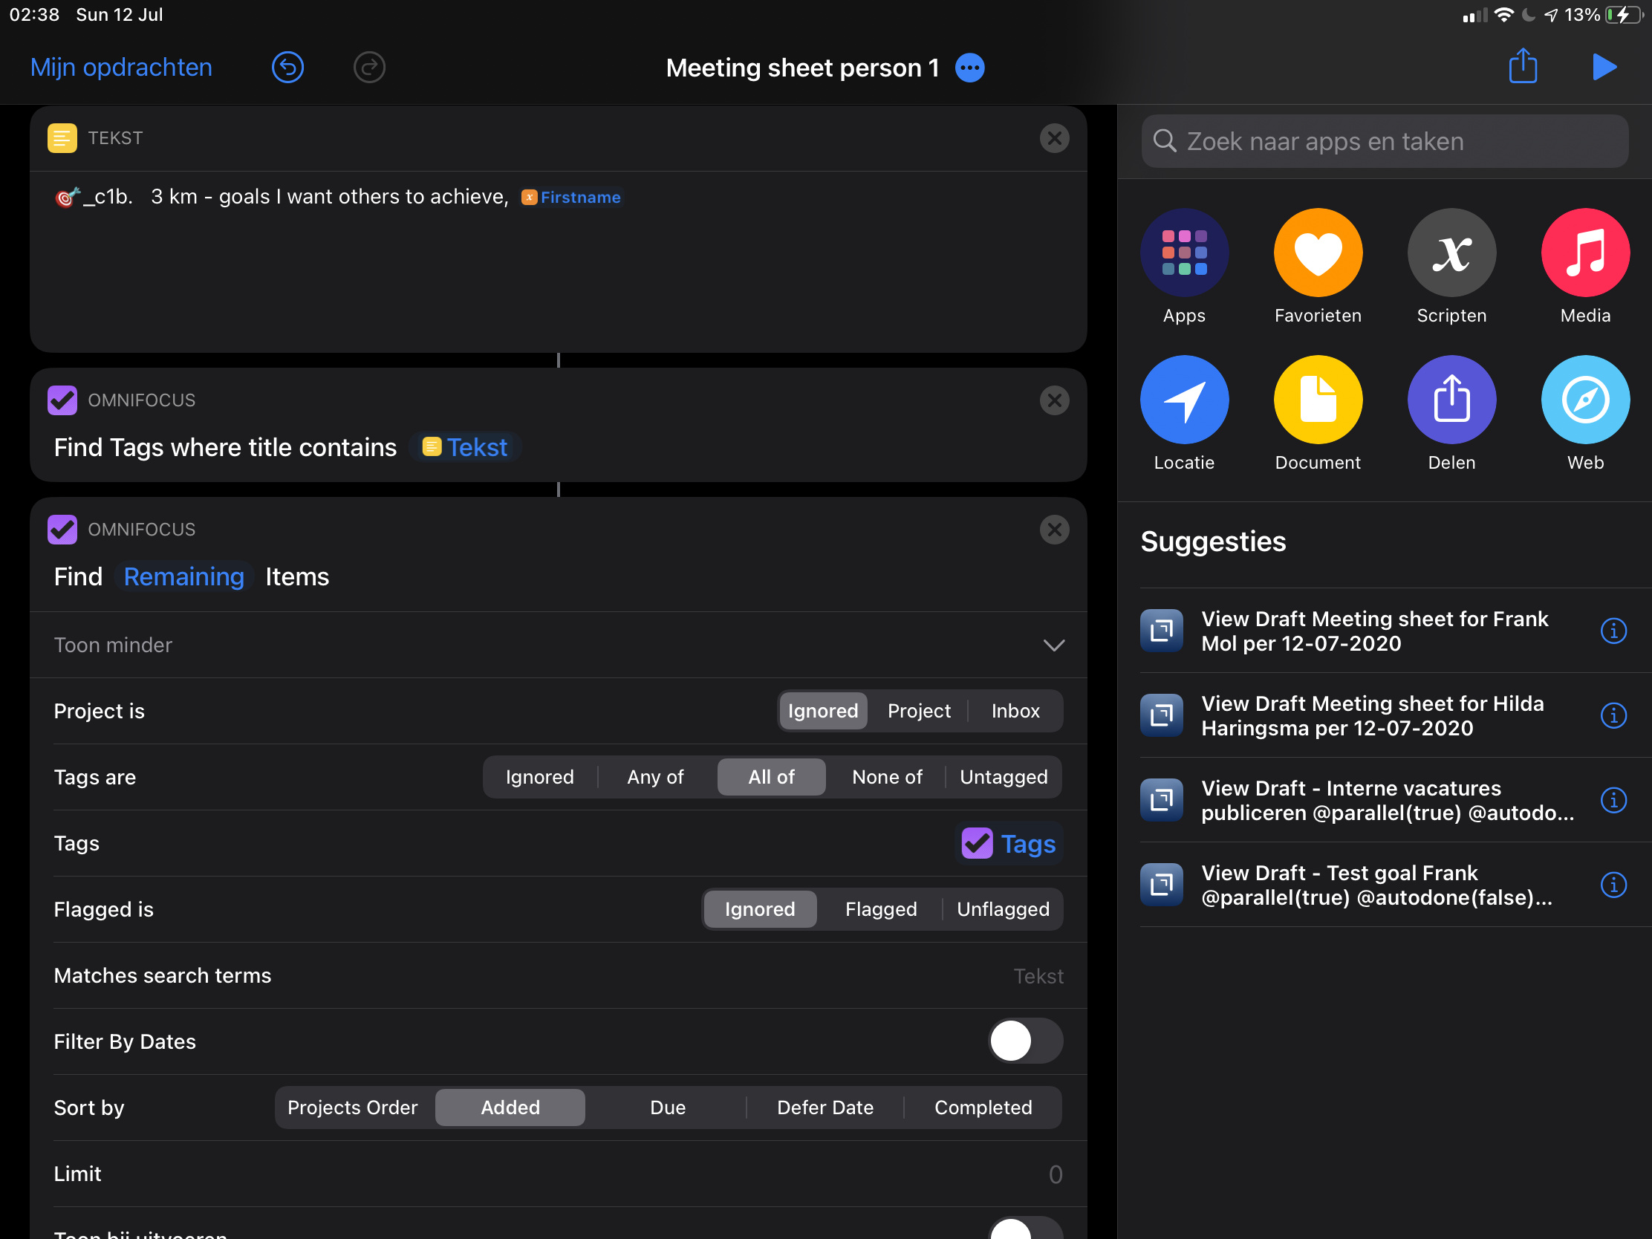The width and height of the screenshot is (1652, 1239).
Task: Open the Delen category
Action: [x=1451, y=414]
